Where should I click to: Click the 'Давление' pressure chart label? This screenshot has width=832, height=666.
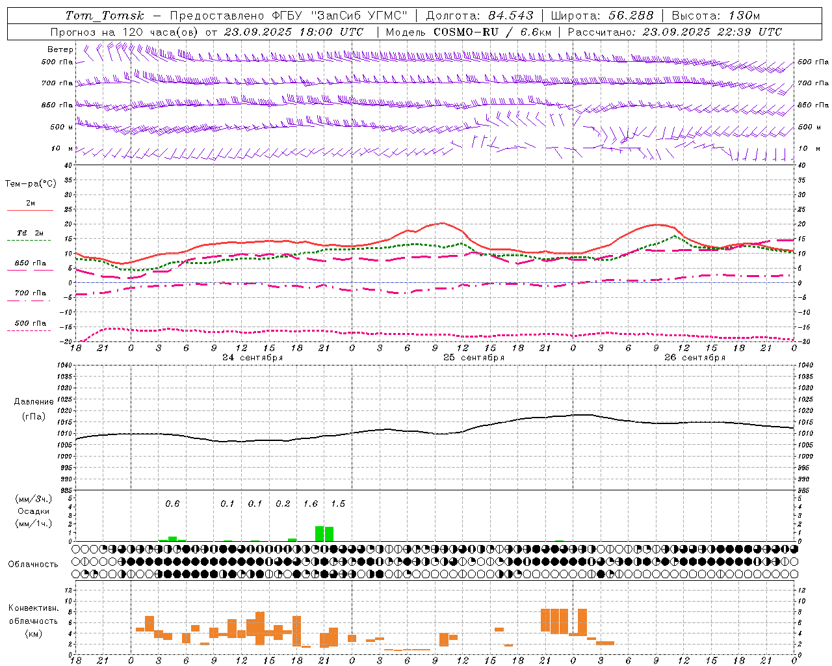point(34,402)
